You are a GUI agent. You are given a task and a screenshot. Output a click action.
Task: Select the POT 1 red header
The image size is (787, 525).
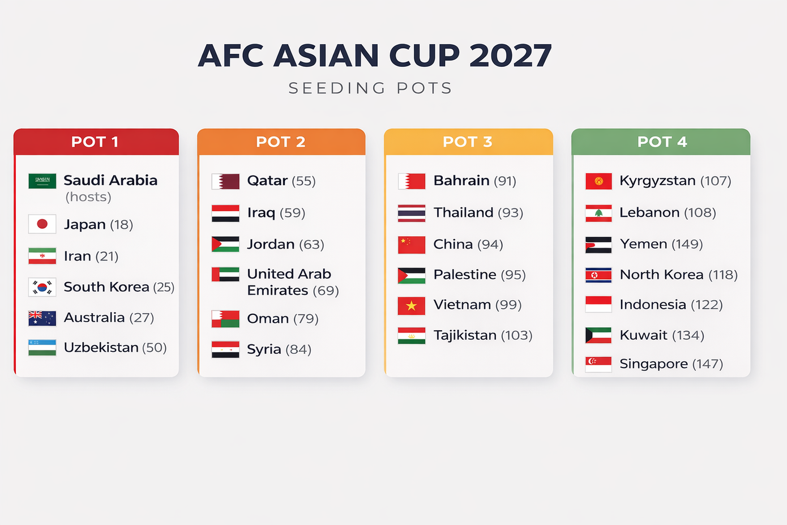pyautogui.click(x=96, y=142)
